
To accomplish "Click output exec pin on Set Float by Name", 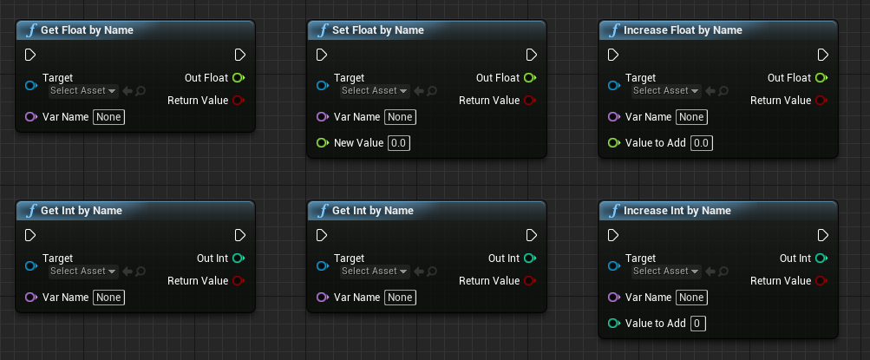I will [532, 55].
